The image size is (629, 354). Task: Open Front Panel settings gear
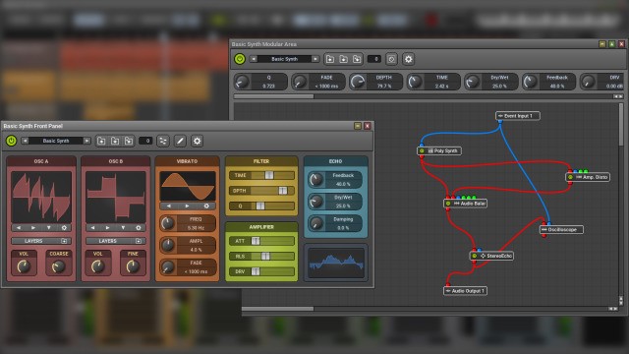[x=197, y=141]
